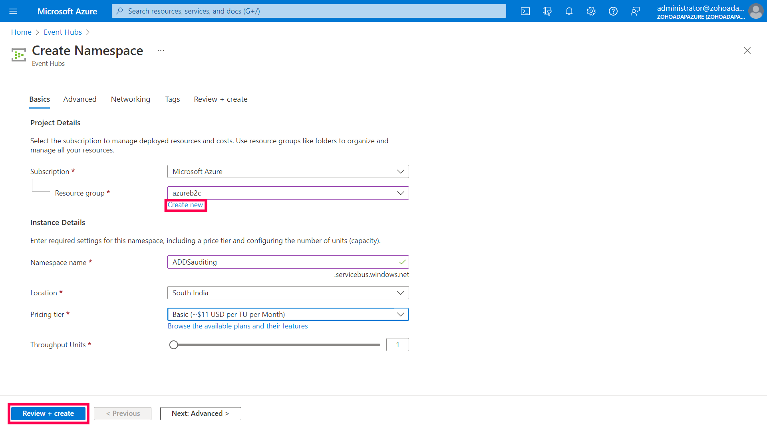Open the ellipsis more options menu
Image resolution: width=767 pixels, height=431 pixels.
pyautogui.click(x=161, y=51)
